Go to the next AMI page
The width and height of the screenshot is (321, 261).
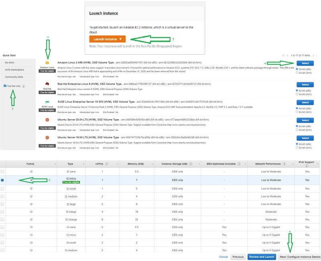click(x=313, y=55)
